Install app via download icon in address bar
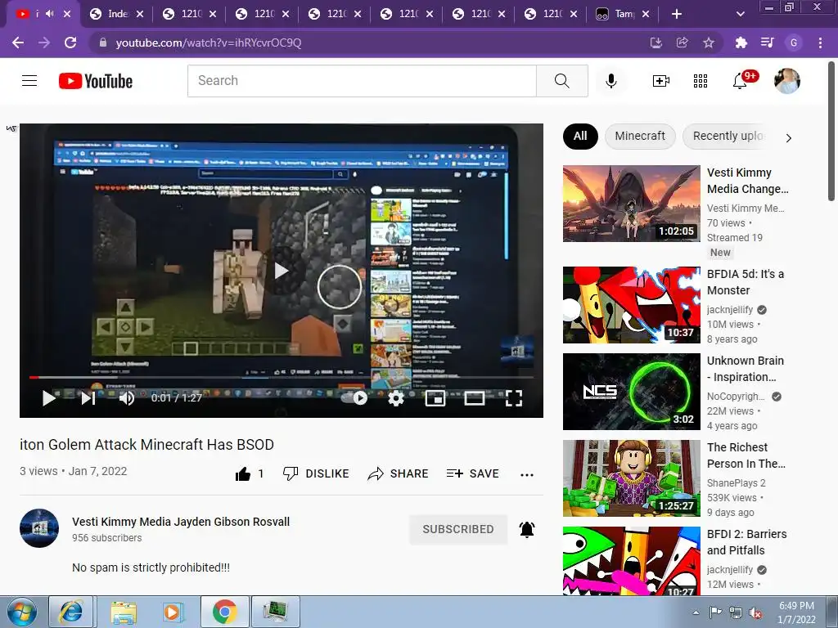The image size is (838, 628). pyautogui.click(x=656, y=43)
